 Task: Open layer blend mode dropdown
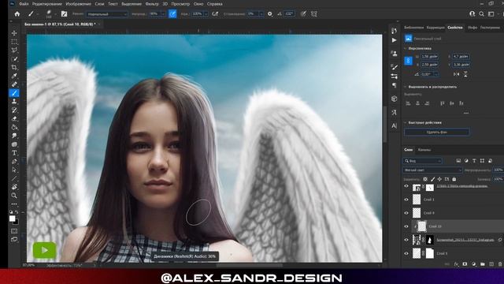click(432, 170)
